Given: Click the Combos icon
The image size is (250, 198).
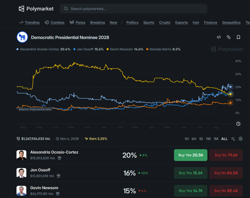Looking at the screenshot, I should point(47,22).
